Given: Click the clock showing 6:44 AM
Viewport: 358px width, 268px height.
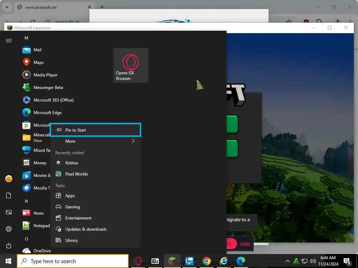Looking at the screenshot, I should point(328,261).
